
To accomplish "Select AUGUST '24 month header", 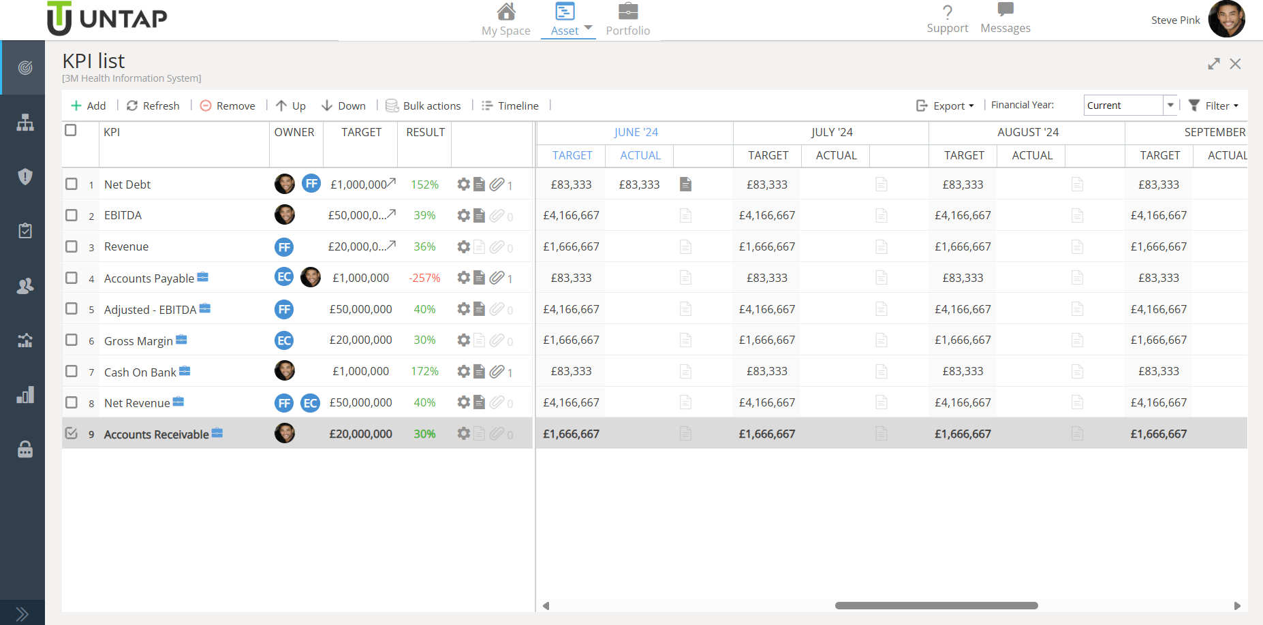I will coord(1028,132).
